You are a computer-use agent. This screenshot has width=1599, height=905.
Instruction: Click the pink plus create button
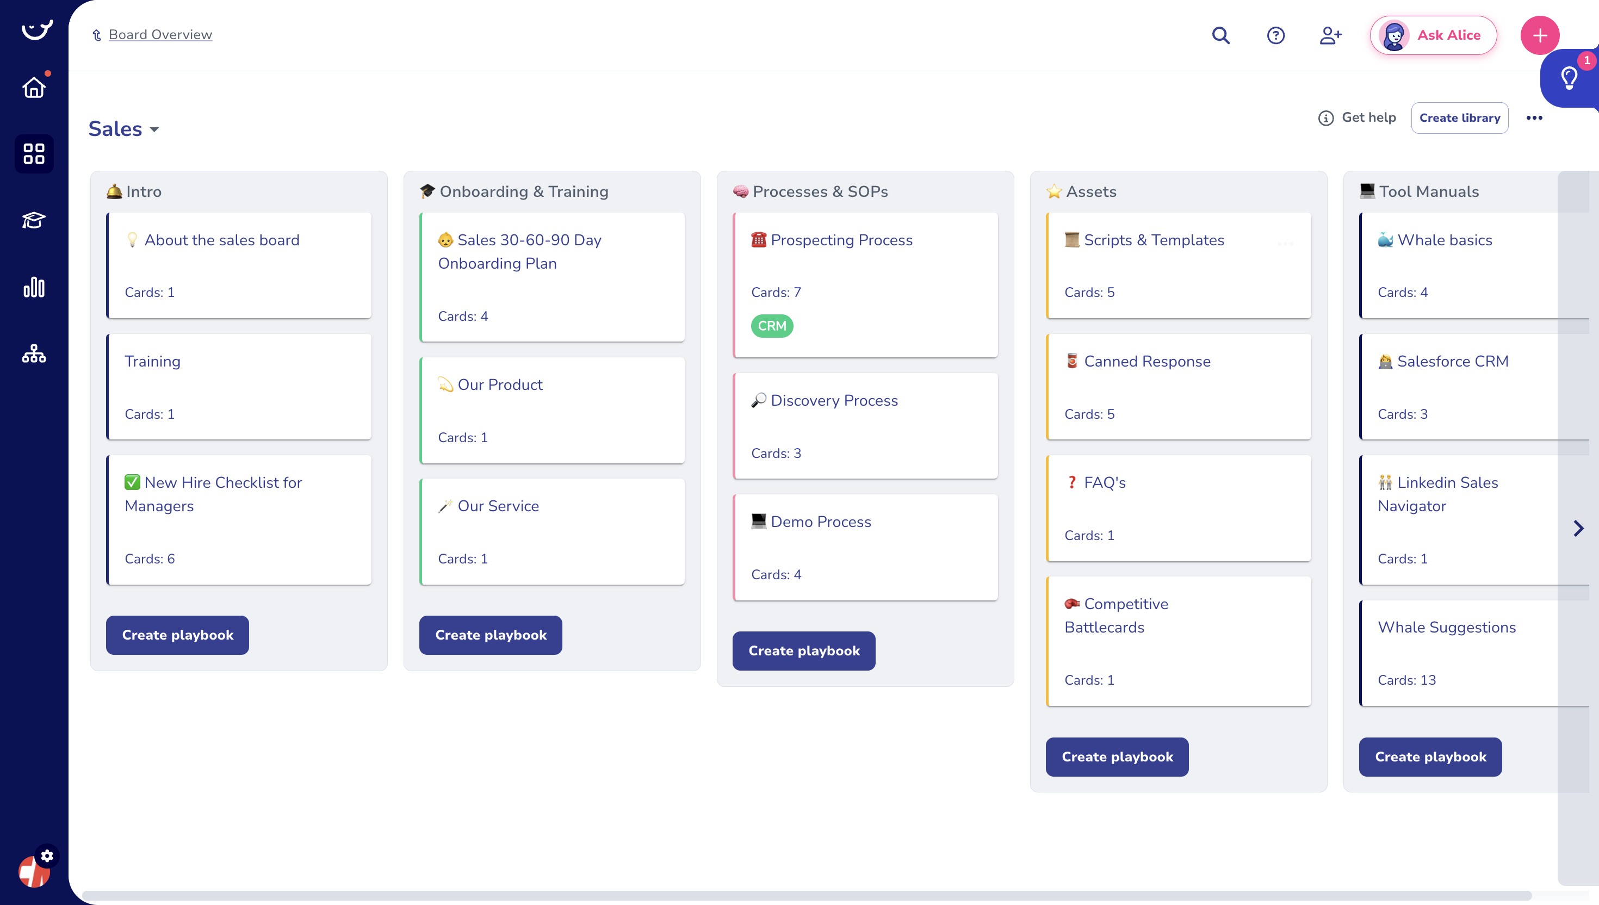click(1540, 35)
